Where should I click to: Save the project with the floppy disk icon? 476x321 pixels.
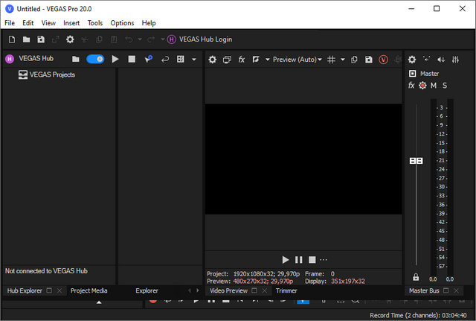[x=41, y=39]
